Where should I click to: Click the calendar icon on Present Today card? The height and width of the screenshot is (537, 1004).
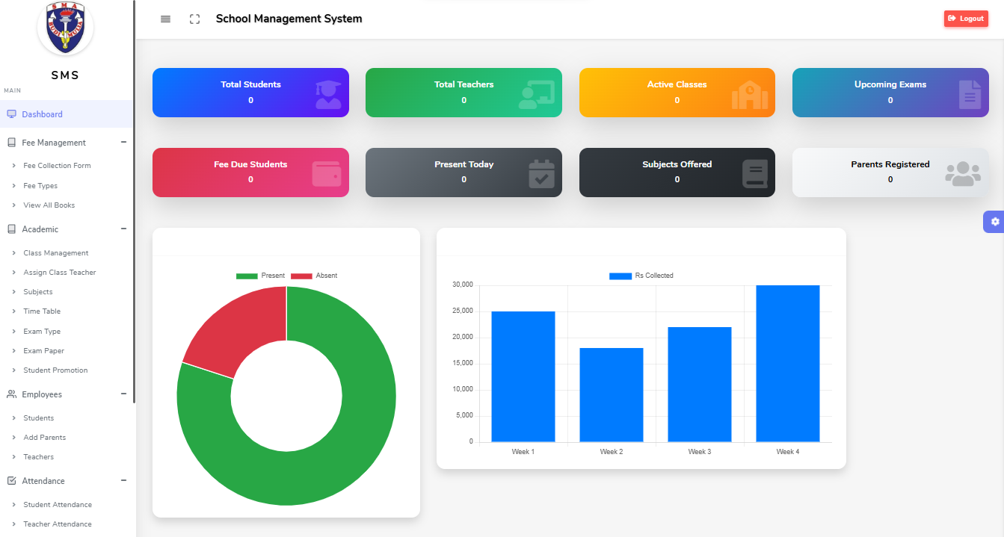[542, 173]
